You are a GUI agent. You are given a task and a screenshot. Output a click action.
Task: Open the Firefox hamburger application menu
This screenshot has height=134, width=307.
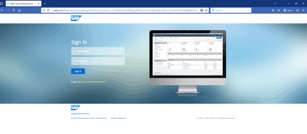[x=303, y=10]
